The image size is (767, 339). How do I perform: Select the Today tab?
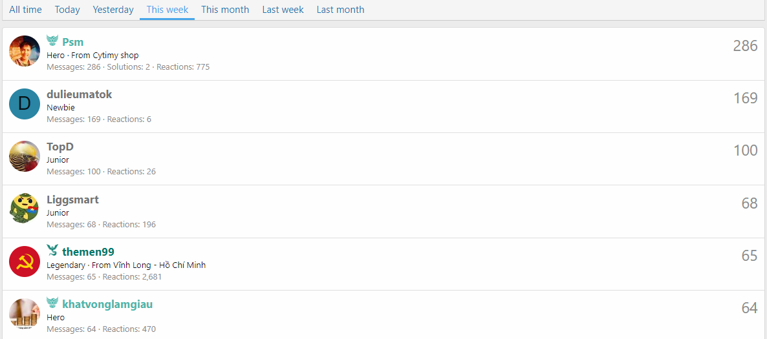click(67, 10)
